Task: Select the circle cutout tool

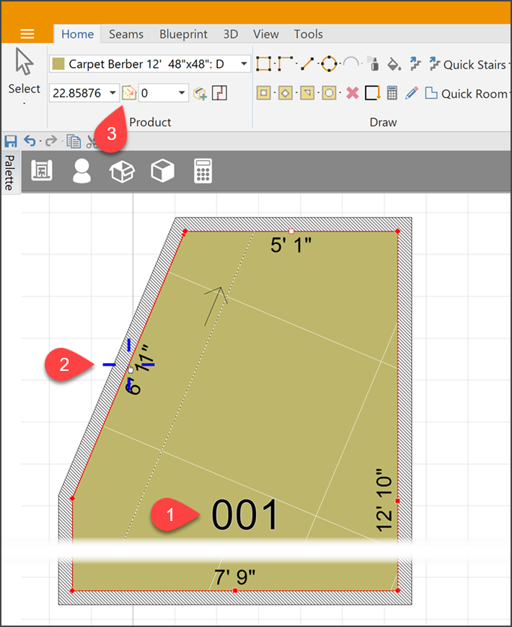Action: (329, 93)
